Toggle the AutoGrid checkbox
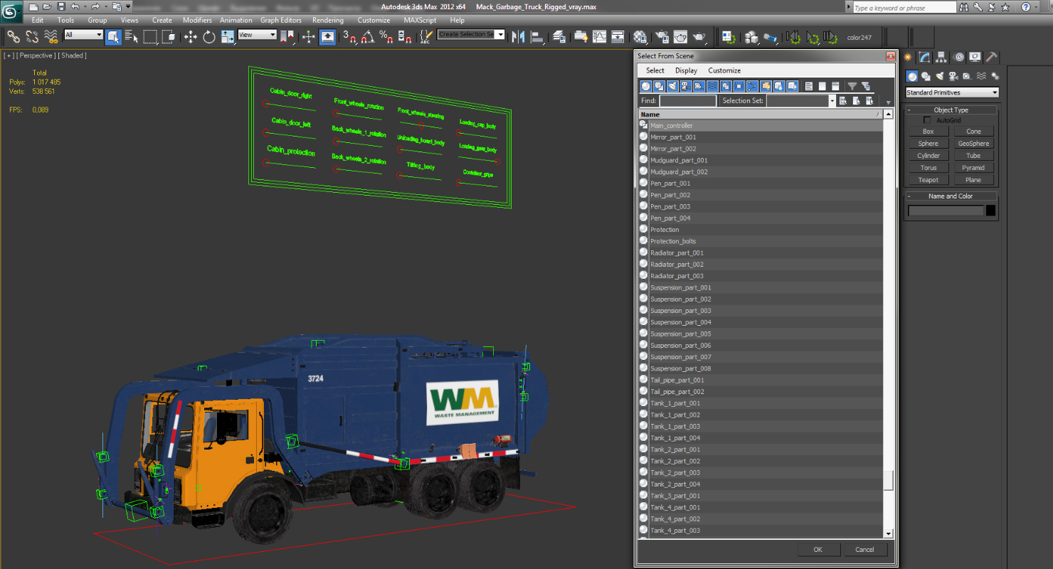The width and height of the screenshot is (1053, 569). [x=927, y=120]
